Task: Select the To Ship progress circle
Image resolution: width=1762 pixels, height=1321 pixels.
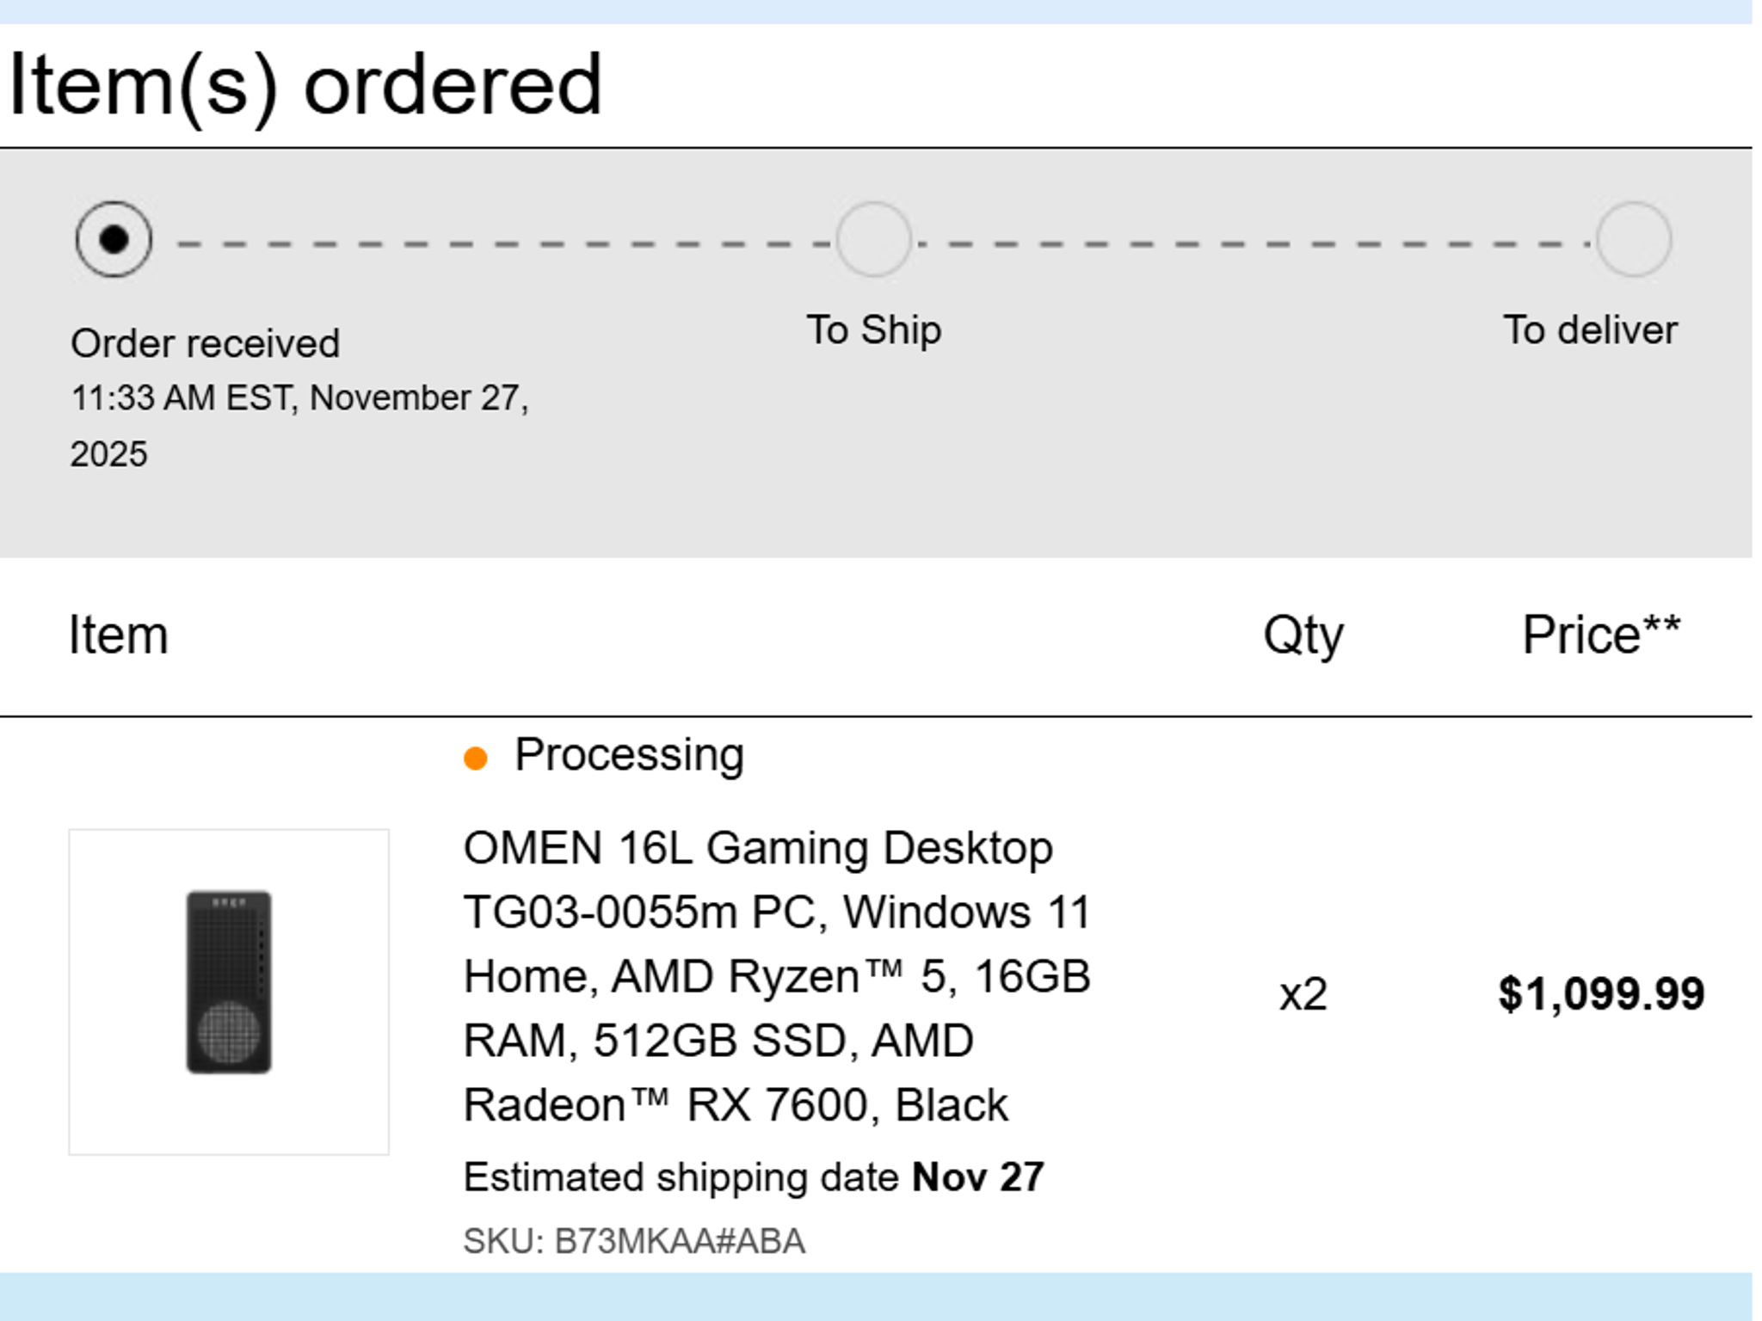Action: (873, 241)
